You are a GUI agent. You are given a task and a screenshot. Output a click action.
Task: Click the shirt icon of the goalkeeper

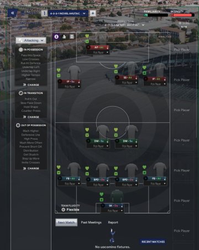pos(117,196)
